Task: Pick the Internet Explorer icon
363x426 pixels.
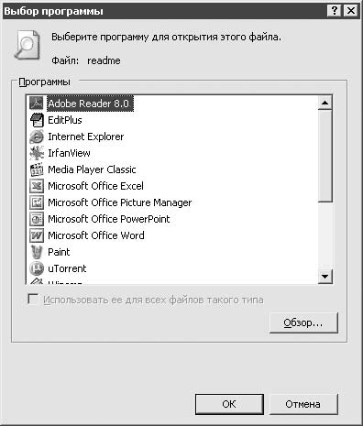Action: [x=37, y=137]
